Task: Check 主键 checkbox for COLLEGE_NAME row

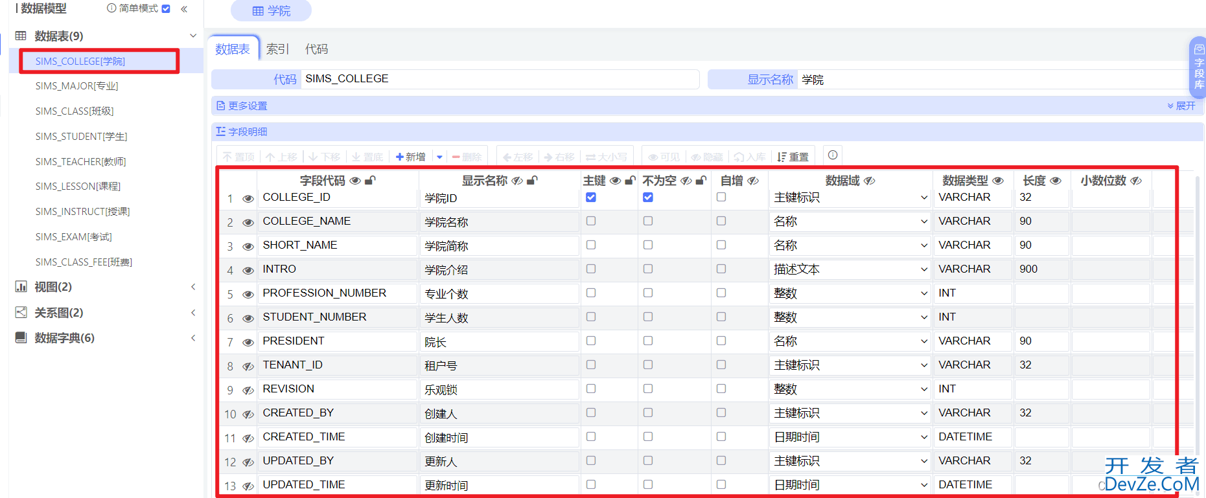Action: point(591,221)
